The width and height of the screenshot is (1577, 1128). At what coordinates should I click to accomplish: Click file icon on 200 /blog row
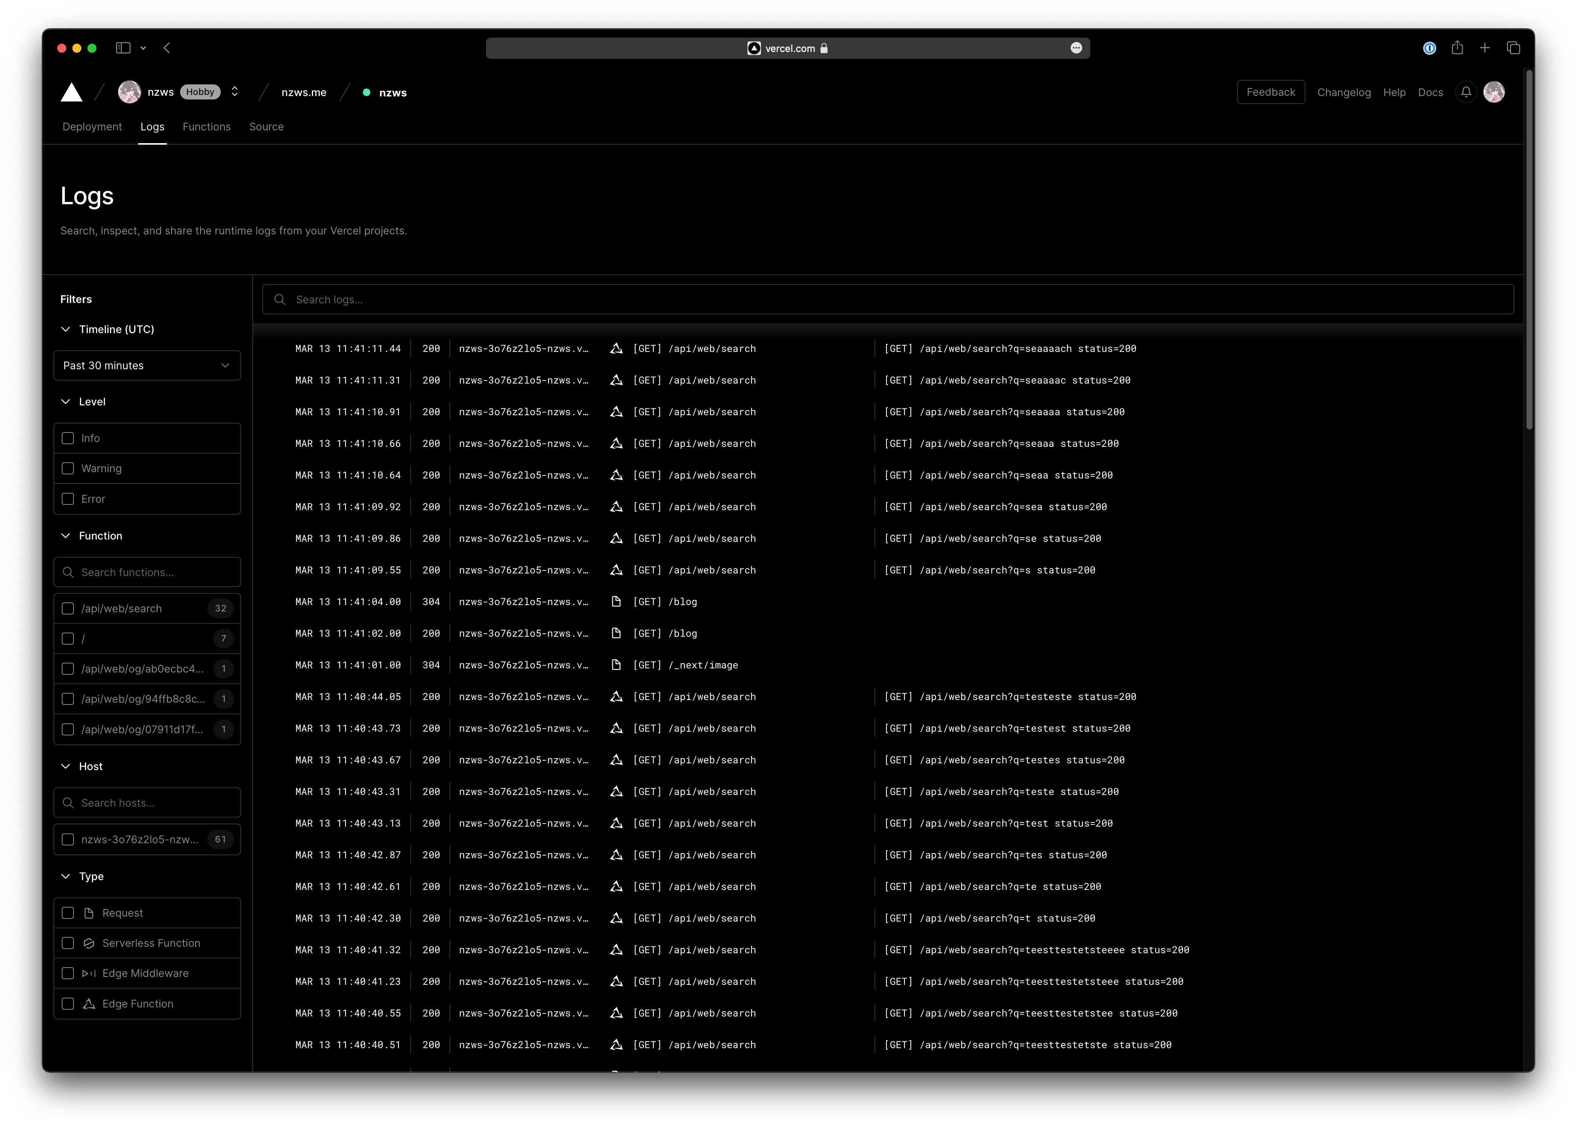tap(616, 633)
